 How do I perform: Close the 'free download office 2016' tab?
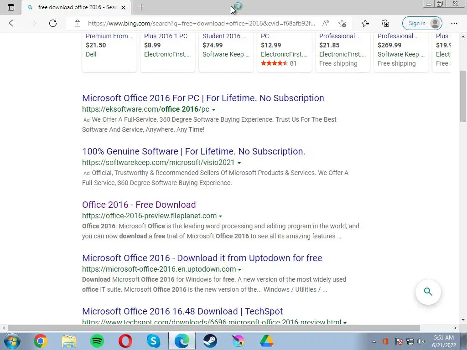tap(123, 7)
